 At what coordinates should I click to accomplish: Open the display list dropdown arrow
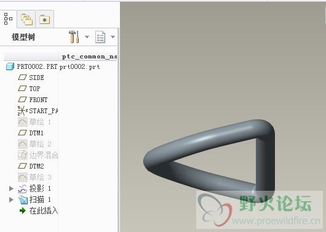tap(113, 37)
